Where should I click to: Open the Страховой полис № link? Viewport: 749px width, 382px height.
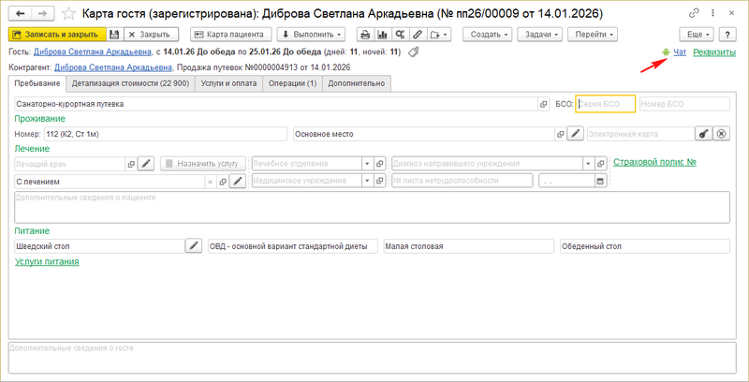coord(654,162)
